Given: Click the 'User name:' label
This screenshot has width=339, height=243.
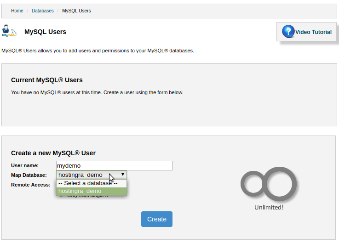Looking at the screenshot, I should [25, 165].
